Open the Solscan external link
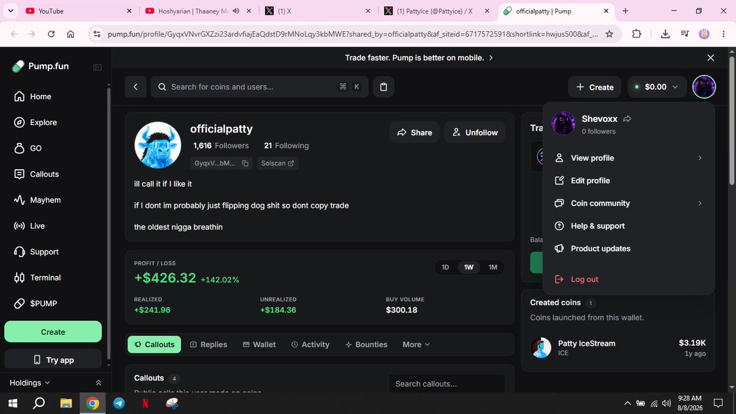Viewport: 736px width, 414px height. [277, 163]
